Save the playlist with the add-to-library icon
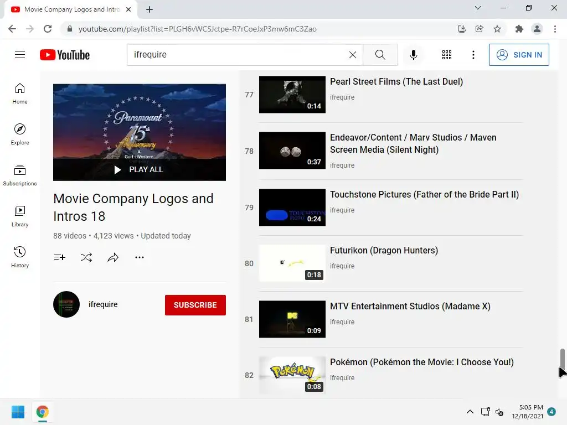Screen dimensions: 567x425 [x=60, y=257]
